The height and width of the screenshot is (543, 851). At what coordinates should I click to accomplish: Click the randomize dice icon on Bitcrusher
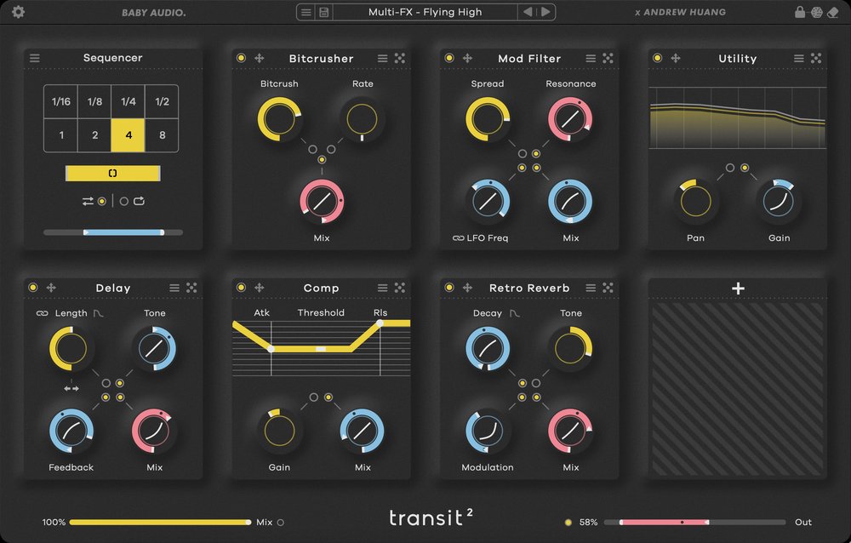(399, 59)
